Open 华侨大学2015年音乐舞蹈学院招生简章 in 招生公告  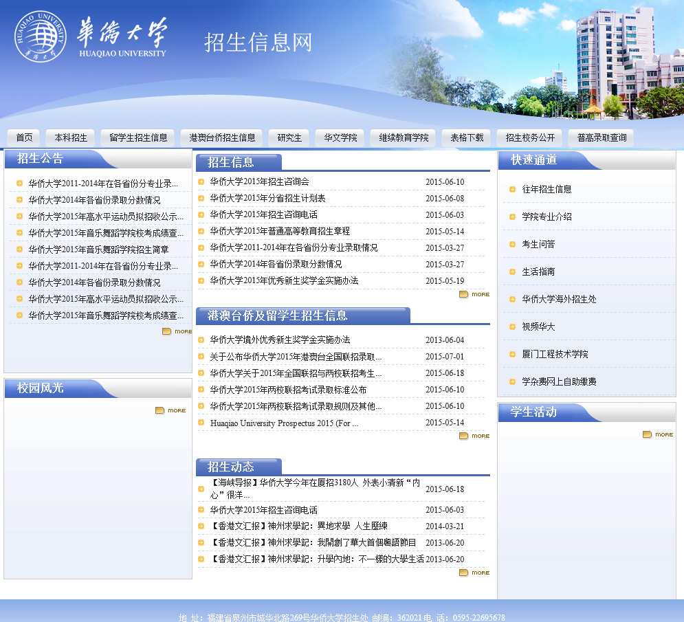coord(98,249)
